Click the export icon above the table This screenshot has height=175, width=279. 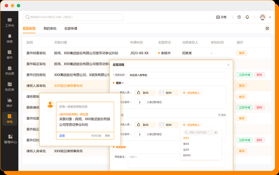(x=267, y=28)
